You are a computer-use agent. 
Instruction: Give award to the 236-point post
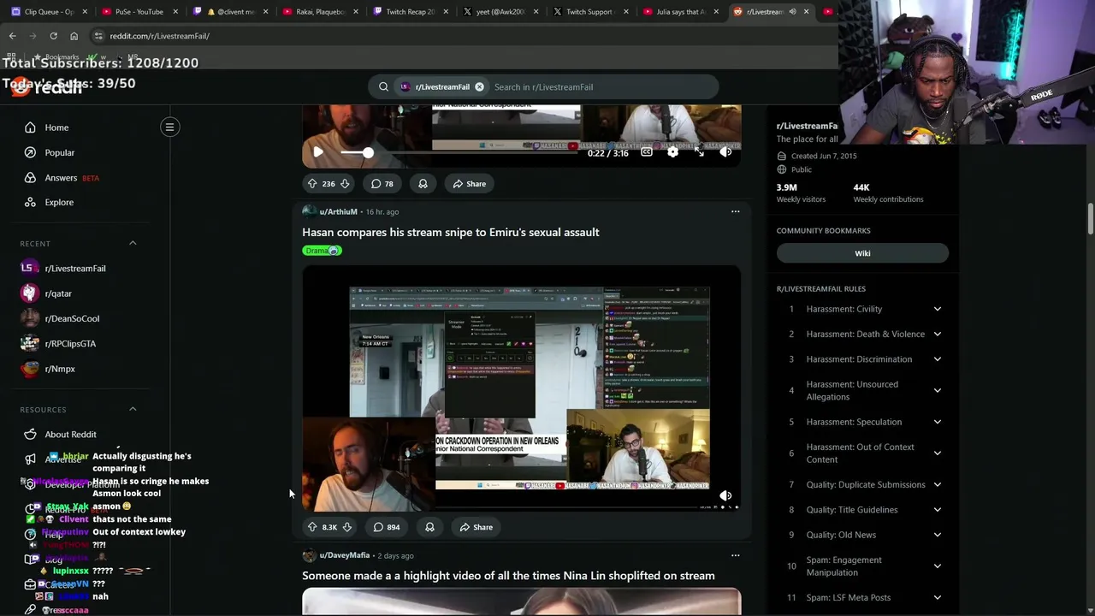[x=423, y=184]
